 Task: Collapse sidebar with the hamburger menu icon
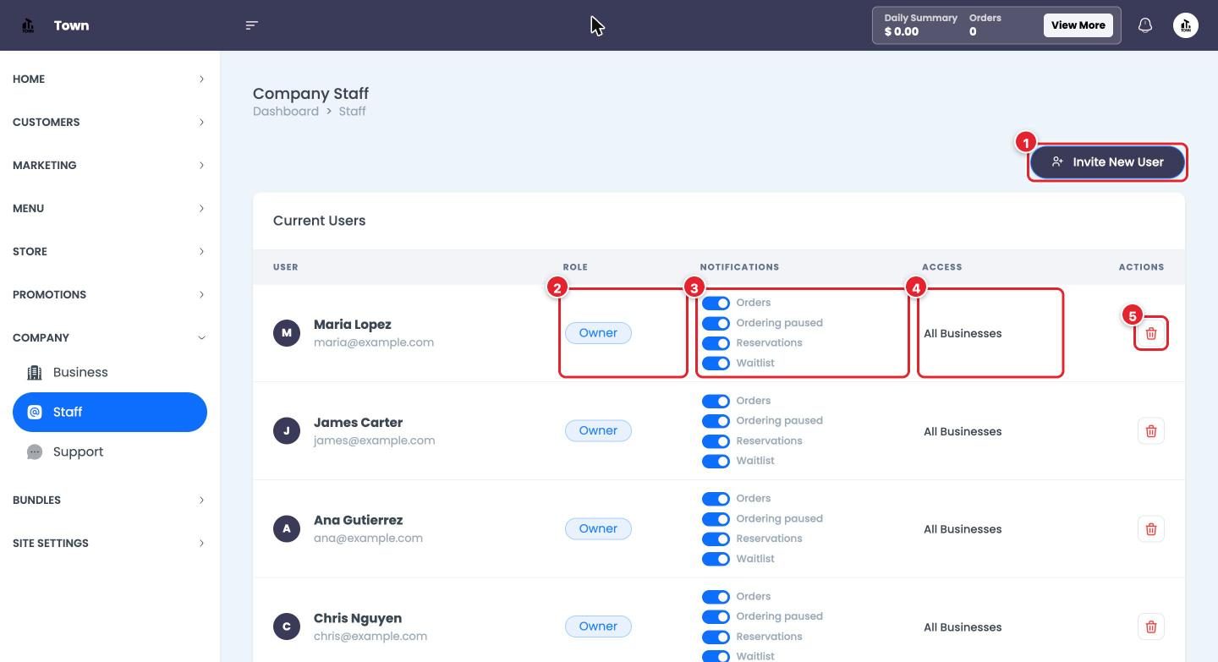[251, 25]
